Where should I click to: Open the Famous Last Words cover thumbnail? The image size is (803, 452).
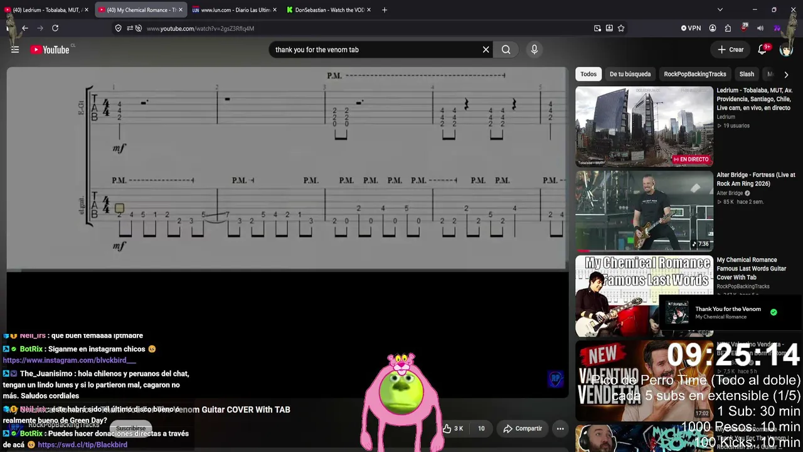pyautogui.click(x=644, y=296)
